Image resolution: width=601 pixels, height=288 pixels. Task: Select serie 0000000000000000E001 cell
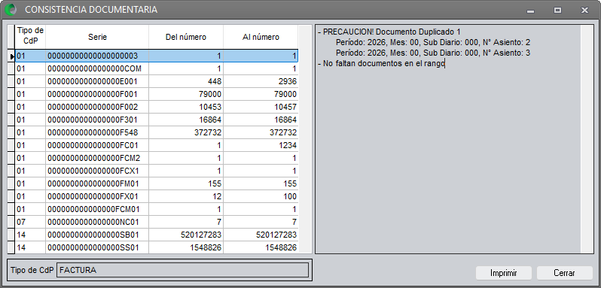97,81
